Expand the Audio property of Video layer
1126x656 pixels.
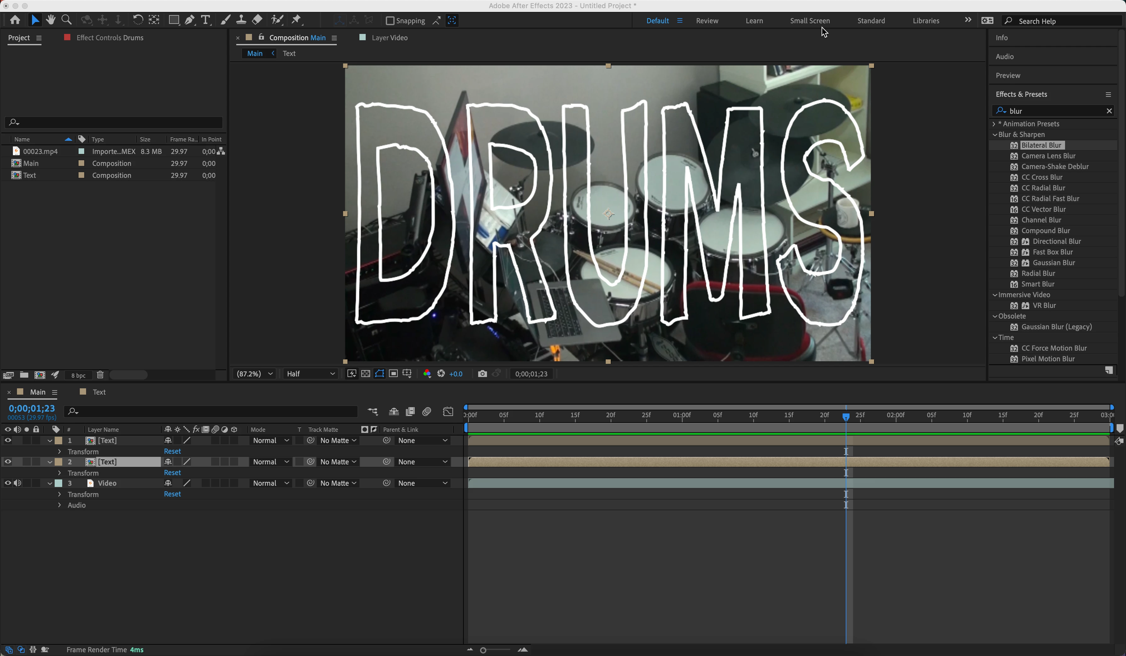click(x=59, y=505)
